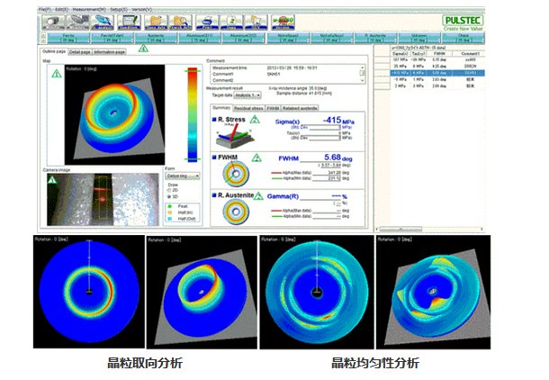The image size is (549, 380).
Task: Choose the leftmost Ferrite material preset button
Action: pos(68,38)
